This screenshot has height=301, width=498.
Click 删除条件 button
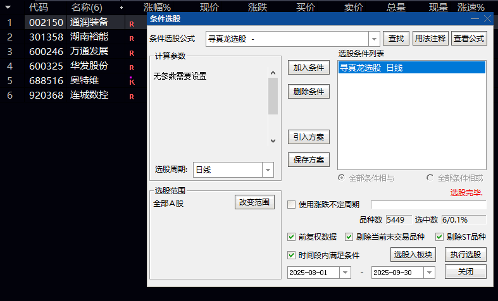tap(309, 92)
